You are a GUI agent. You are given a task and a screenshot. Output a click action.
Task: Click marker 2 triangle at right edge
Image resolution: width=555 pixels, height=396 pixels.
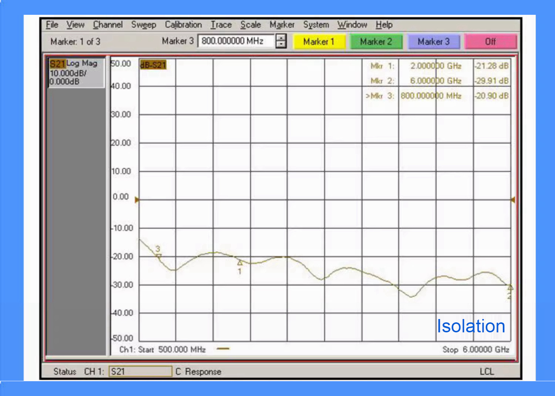pos(510,288)
